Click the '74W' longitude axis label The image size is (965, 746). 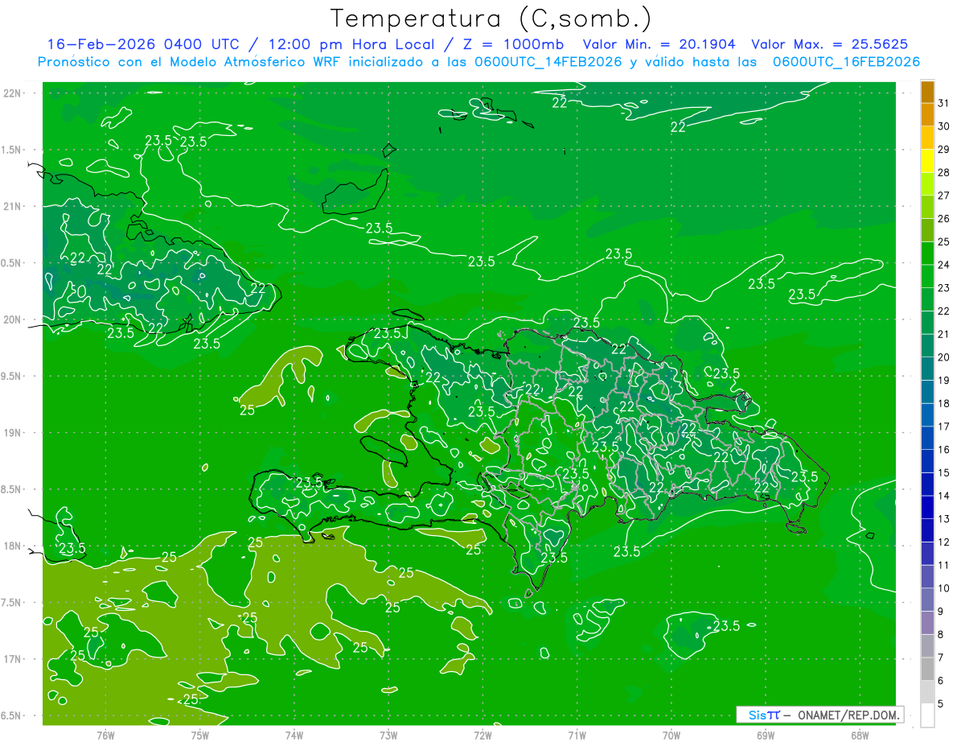pyautogui.click(x=294, y=736)
